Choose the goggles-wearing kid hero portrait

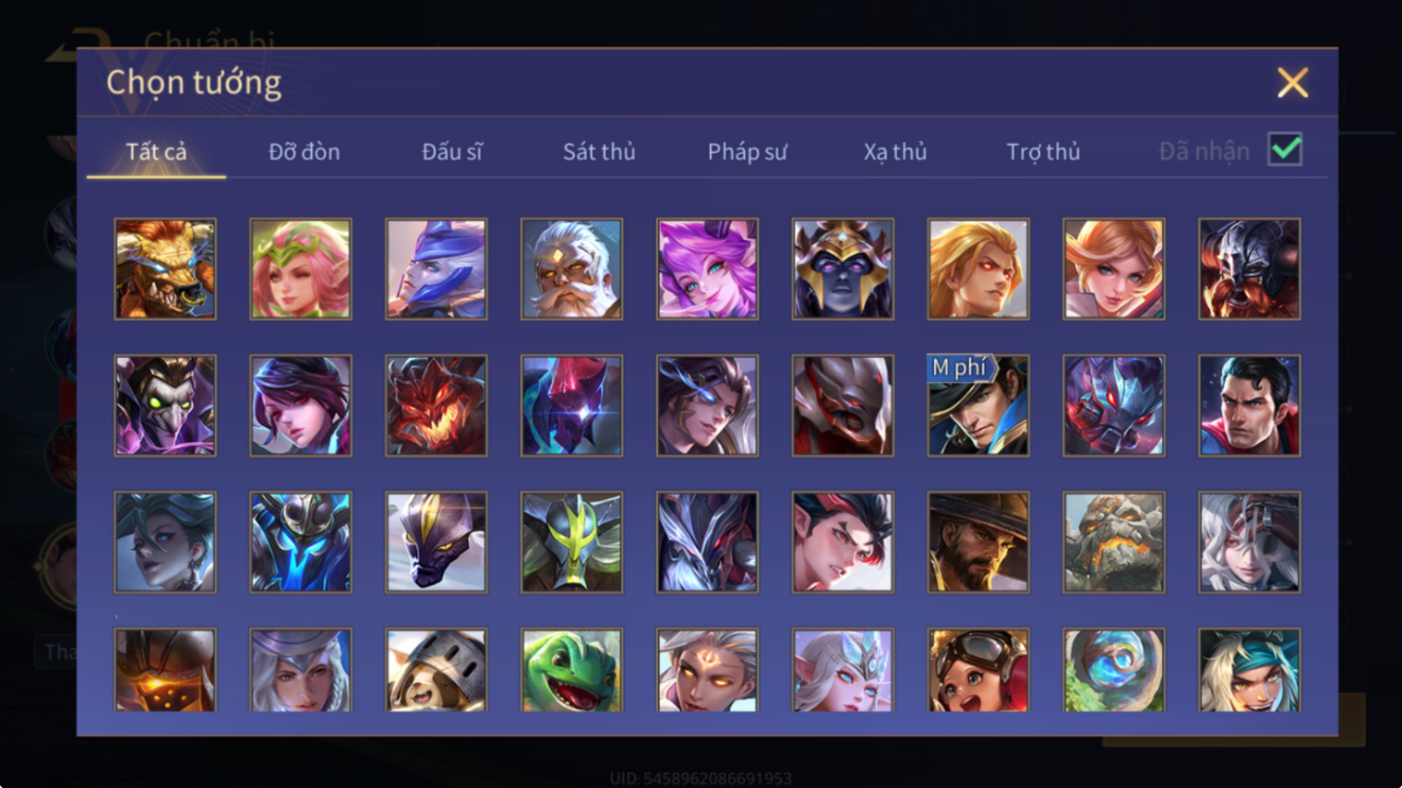(978, 670)
